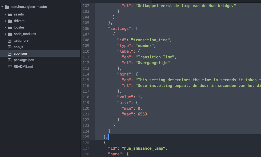Viewport: 261px width, 157px height.
Task: Select the com.hue.zigbee-master project name
Action: tap(29, 7)
